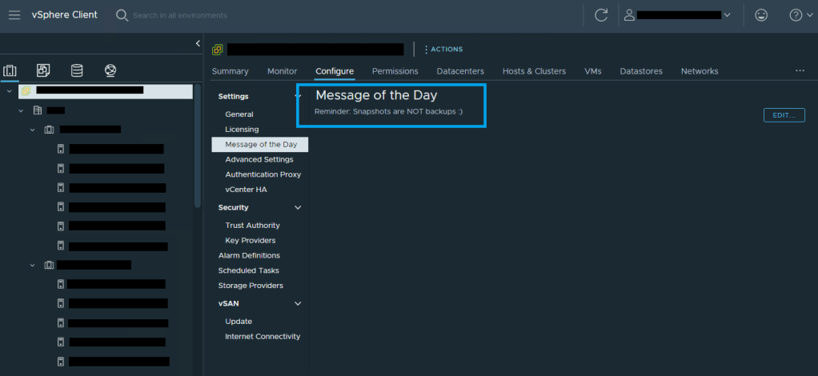Screen dimensions: 818x376
Task: Switch to Storage inventory view
Action: click(x=77, y=71)
